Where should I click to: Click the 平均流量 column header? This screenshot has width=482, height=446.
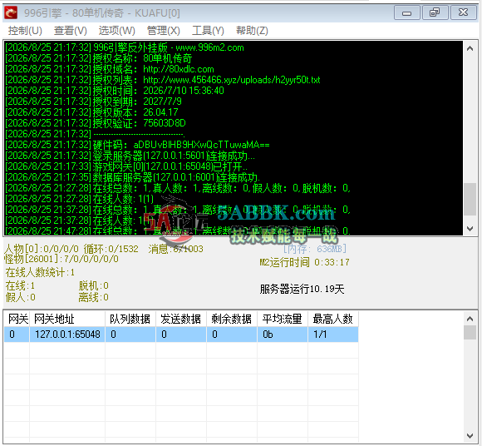tap(283, 319)
